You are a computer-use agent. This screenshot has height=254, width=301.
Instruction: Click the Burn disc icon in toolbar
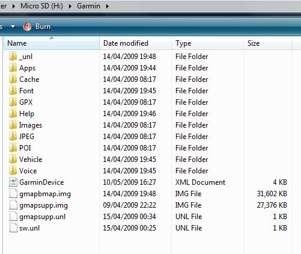(27, 26)
